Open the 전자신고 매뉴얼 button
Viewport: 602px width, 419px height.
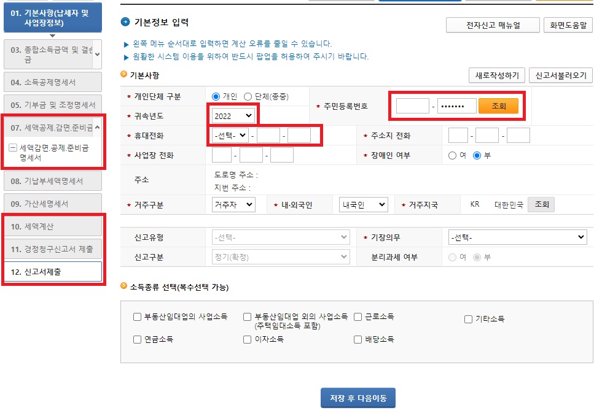493,25
